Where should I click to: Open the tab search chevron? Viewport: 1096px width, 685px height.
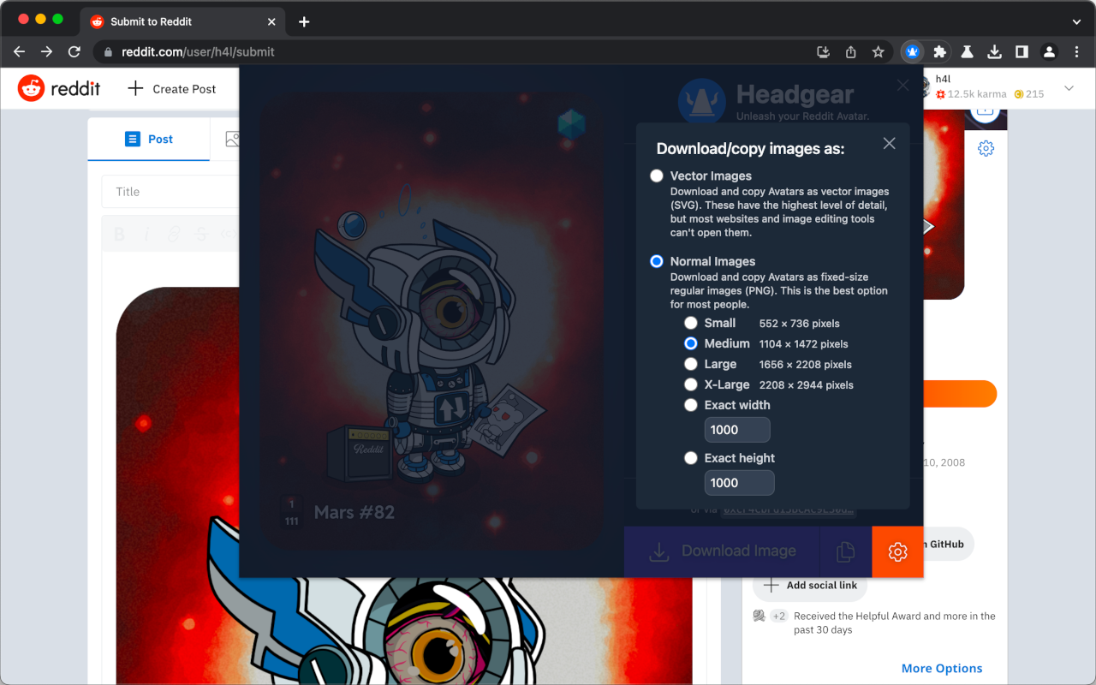tap(1076, 21)
